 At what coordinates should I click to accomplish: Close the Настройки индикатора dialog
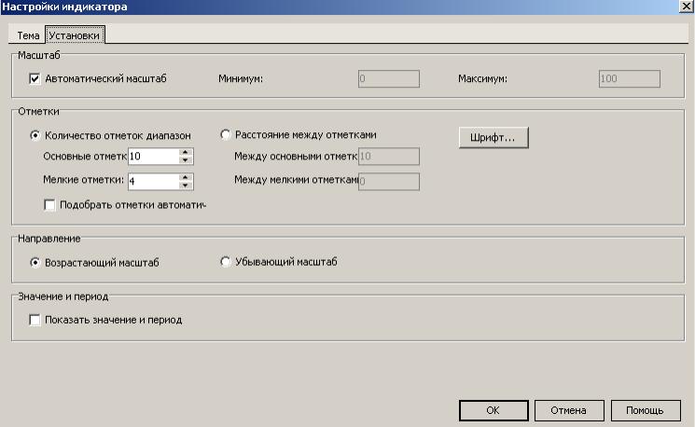pyautogui.click(x=686, y=7)
